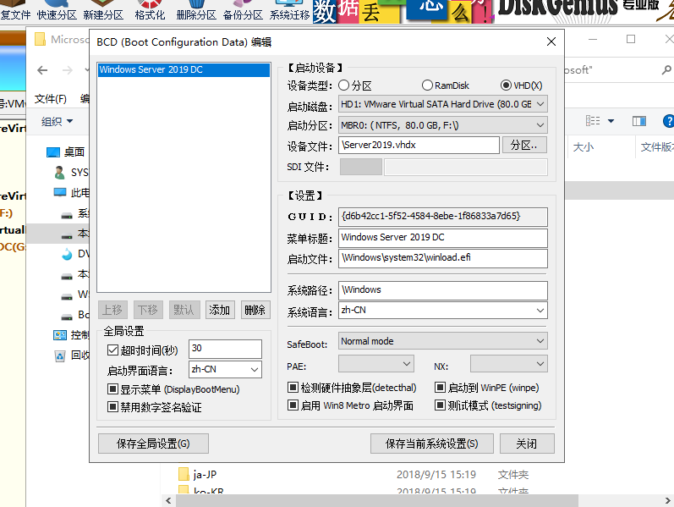Click the 此电脑 computer icon in tree
Viewport: 674px width, 507px height.
coord(60,192)
